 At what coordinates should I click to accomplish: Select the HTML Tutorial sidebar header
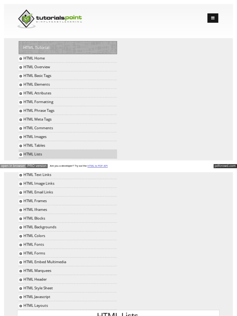click(68, 48)
